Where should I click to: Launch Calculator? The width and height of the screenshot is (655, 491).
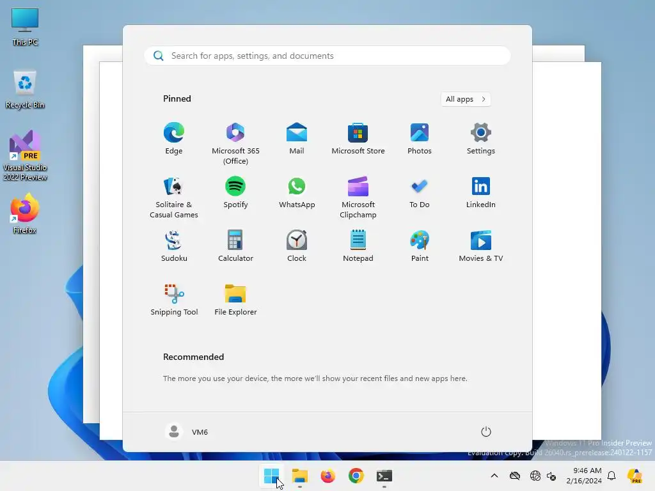click(x=235, y=246)
